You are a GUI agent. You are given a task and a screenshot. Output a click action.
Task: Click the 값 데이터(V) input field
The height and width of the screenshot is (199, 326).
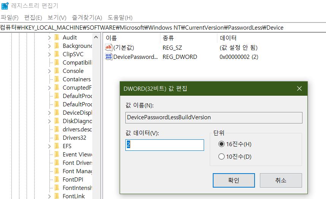pyautogui.click(x=165, y=145)
